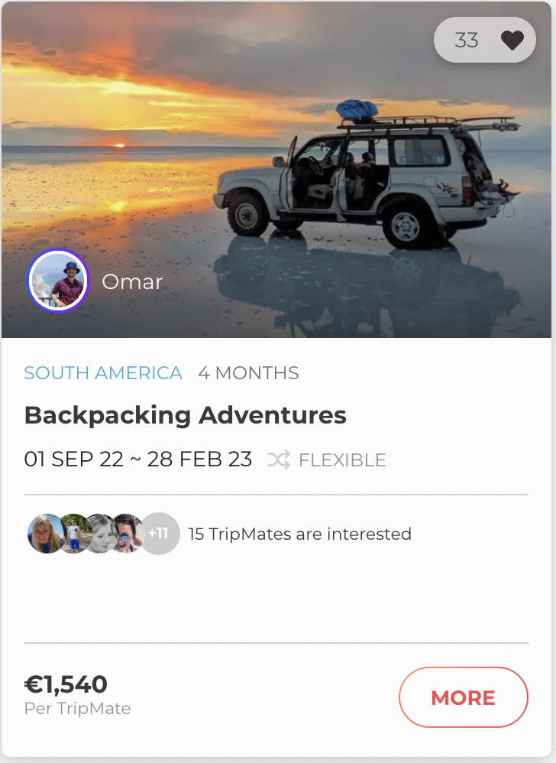
Task: Click the 15 TripMates are interested text
Action: (x=299, y=534)
